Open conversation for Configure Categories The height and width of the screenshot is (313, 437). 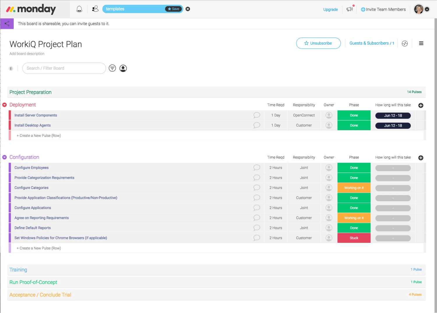(x=257, y=188)
